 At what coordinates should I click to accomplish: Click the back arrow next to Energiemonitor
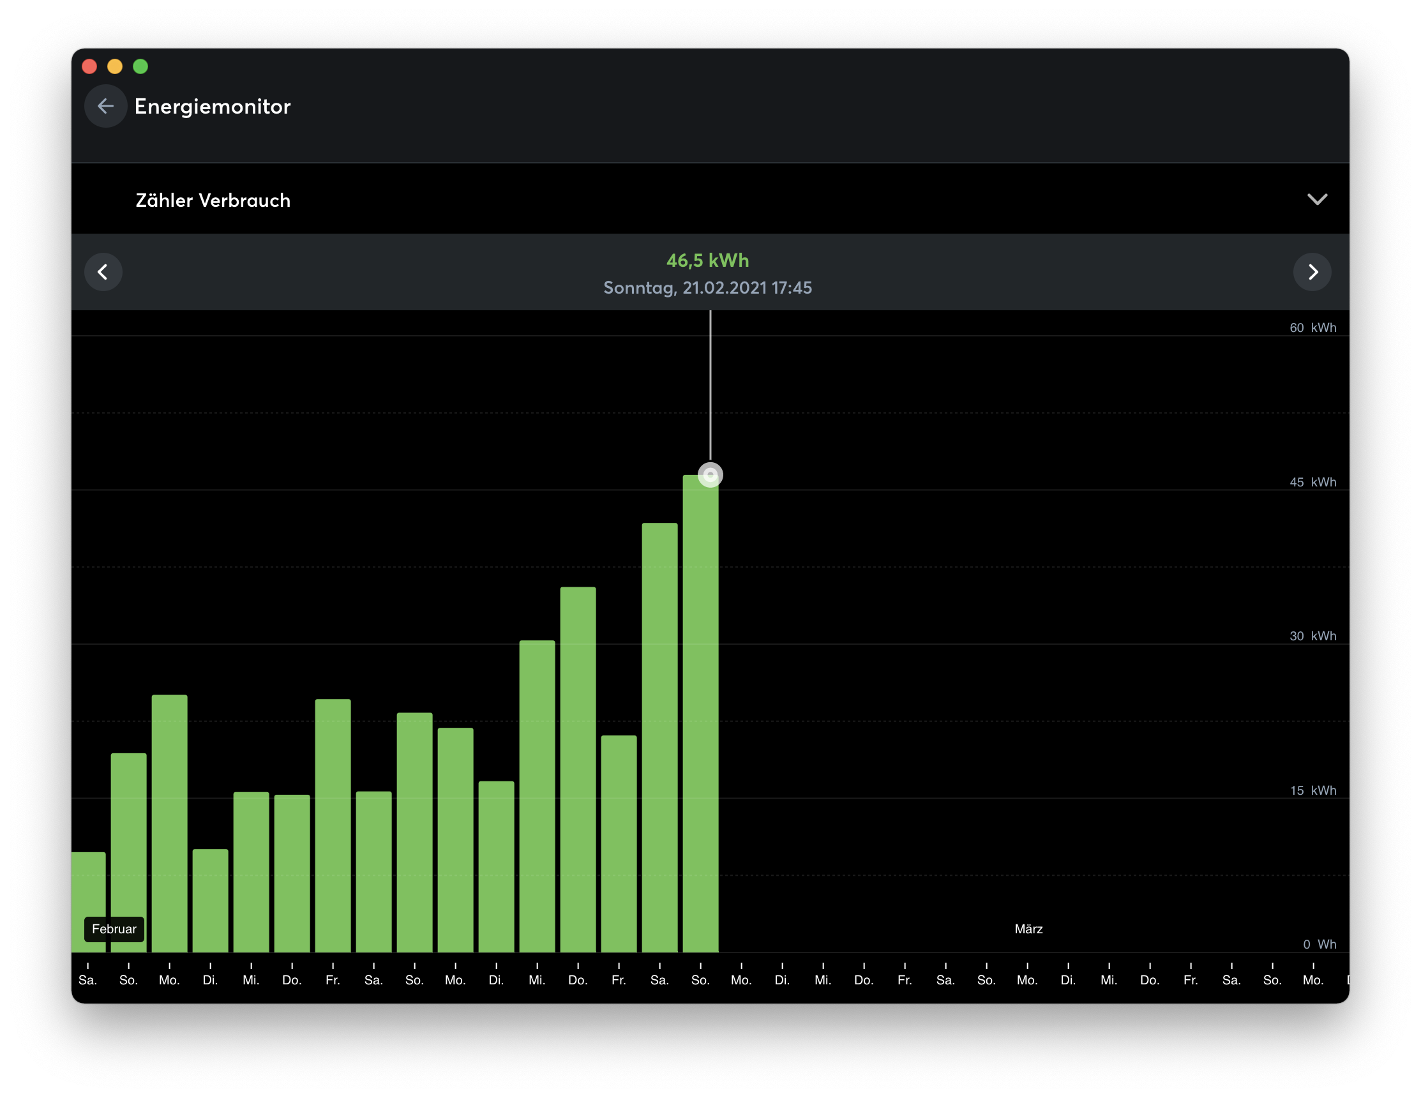[105, 106]
